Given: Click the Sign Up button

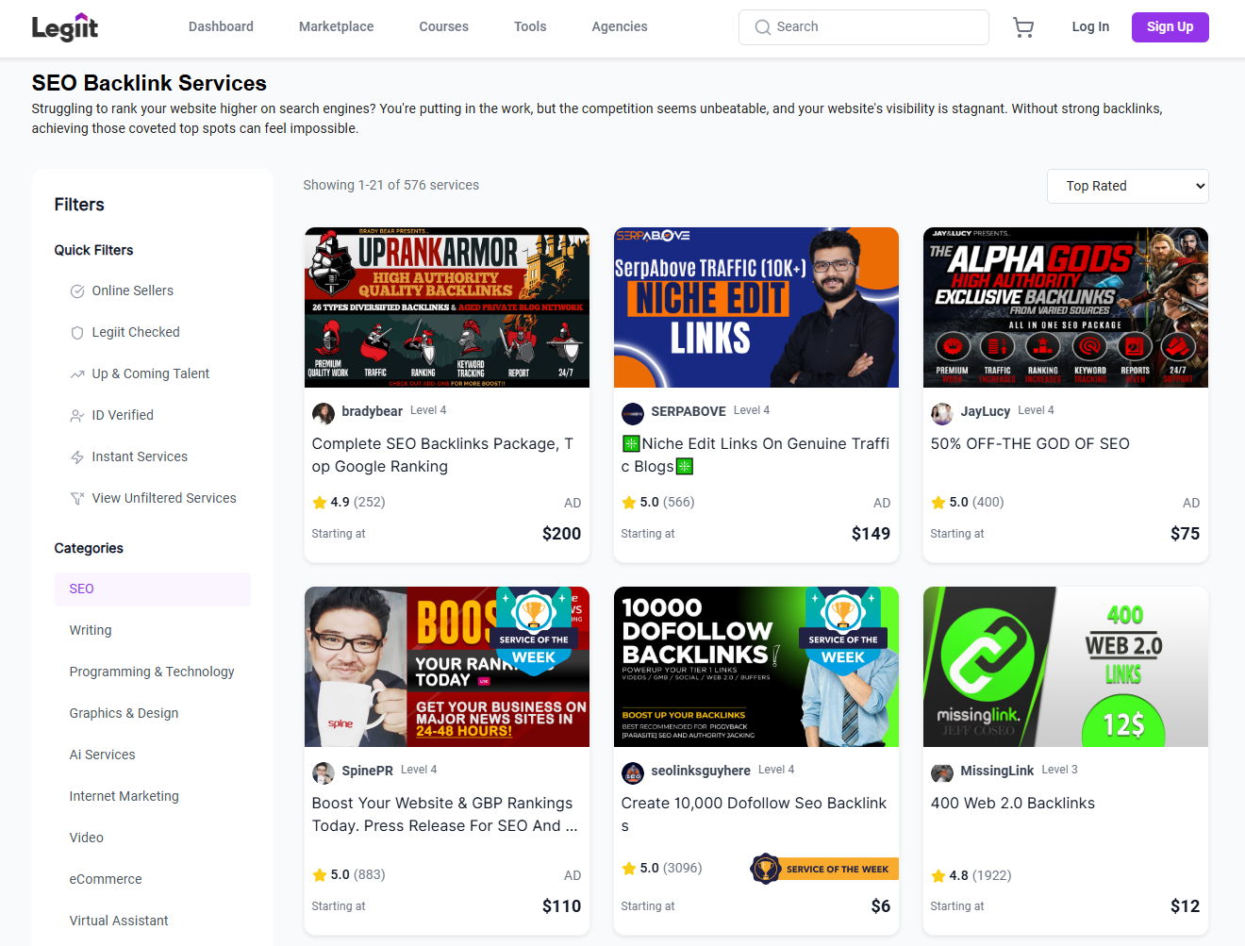Looking at the screenshot, I should pyautogui.click(x=1170, y=27).
